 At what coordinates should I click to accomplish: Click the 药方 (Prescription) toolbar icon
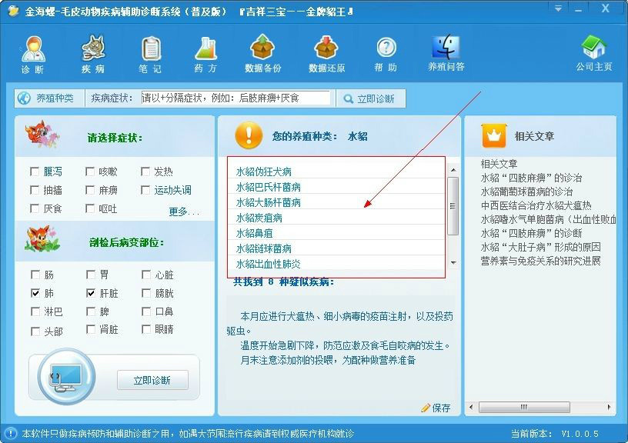click(x=205, y=54)
